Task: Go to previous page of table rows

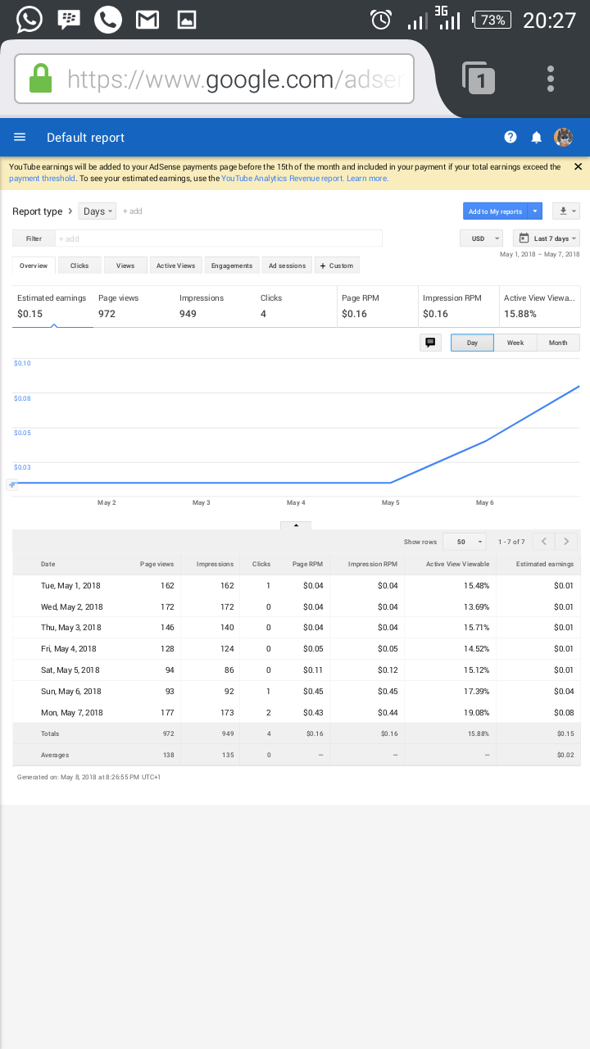Action: 544,542
